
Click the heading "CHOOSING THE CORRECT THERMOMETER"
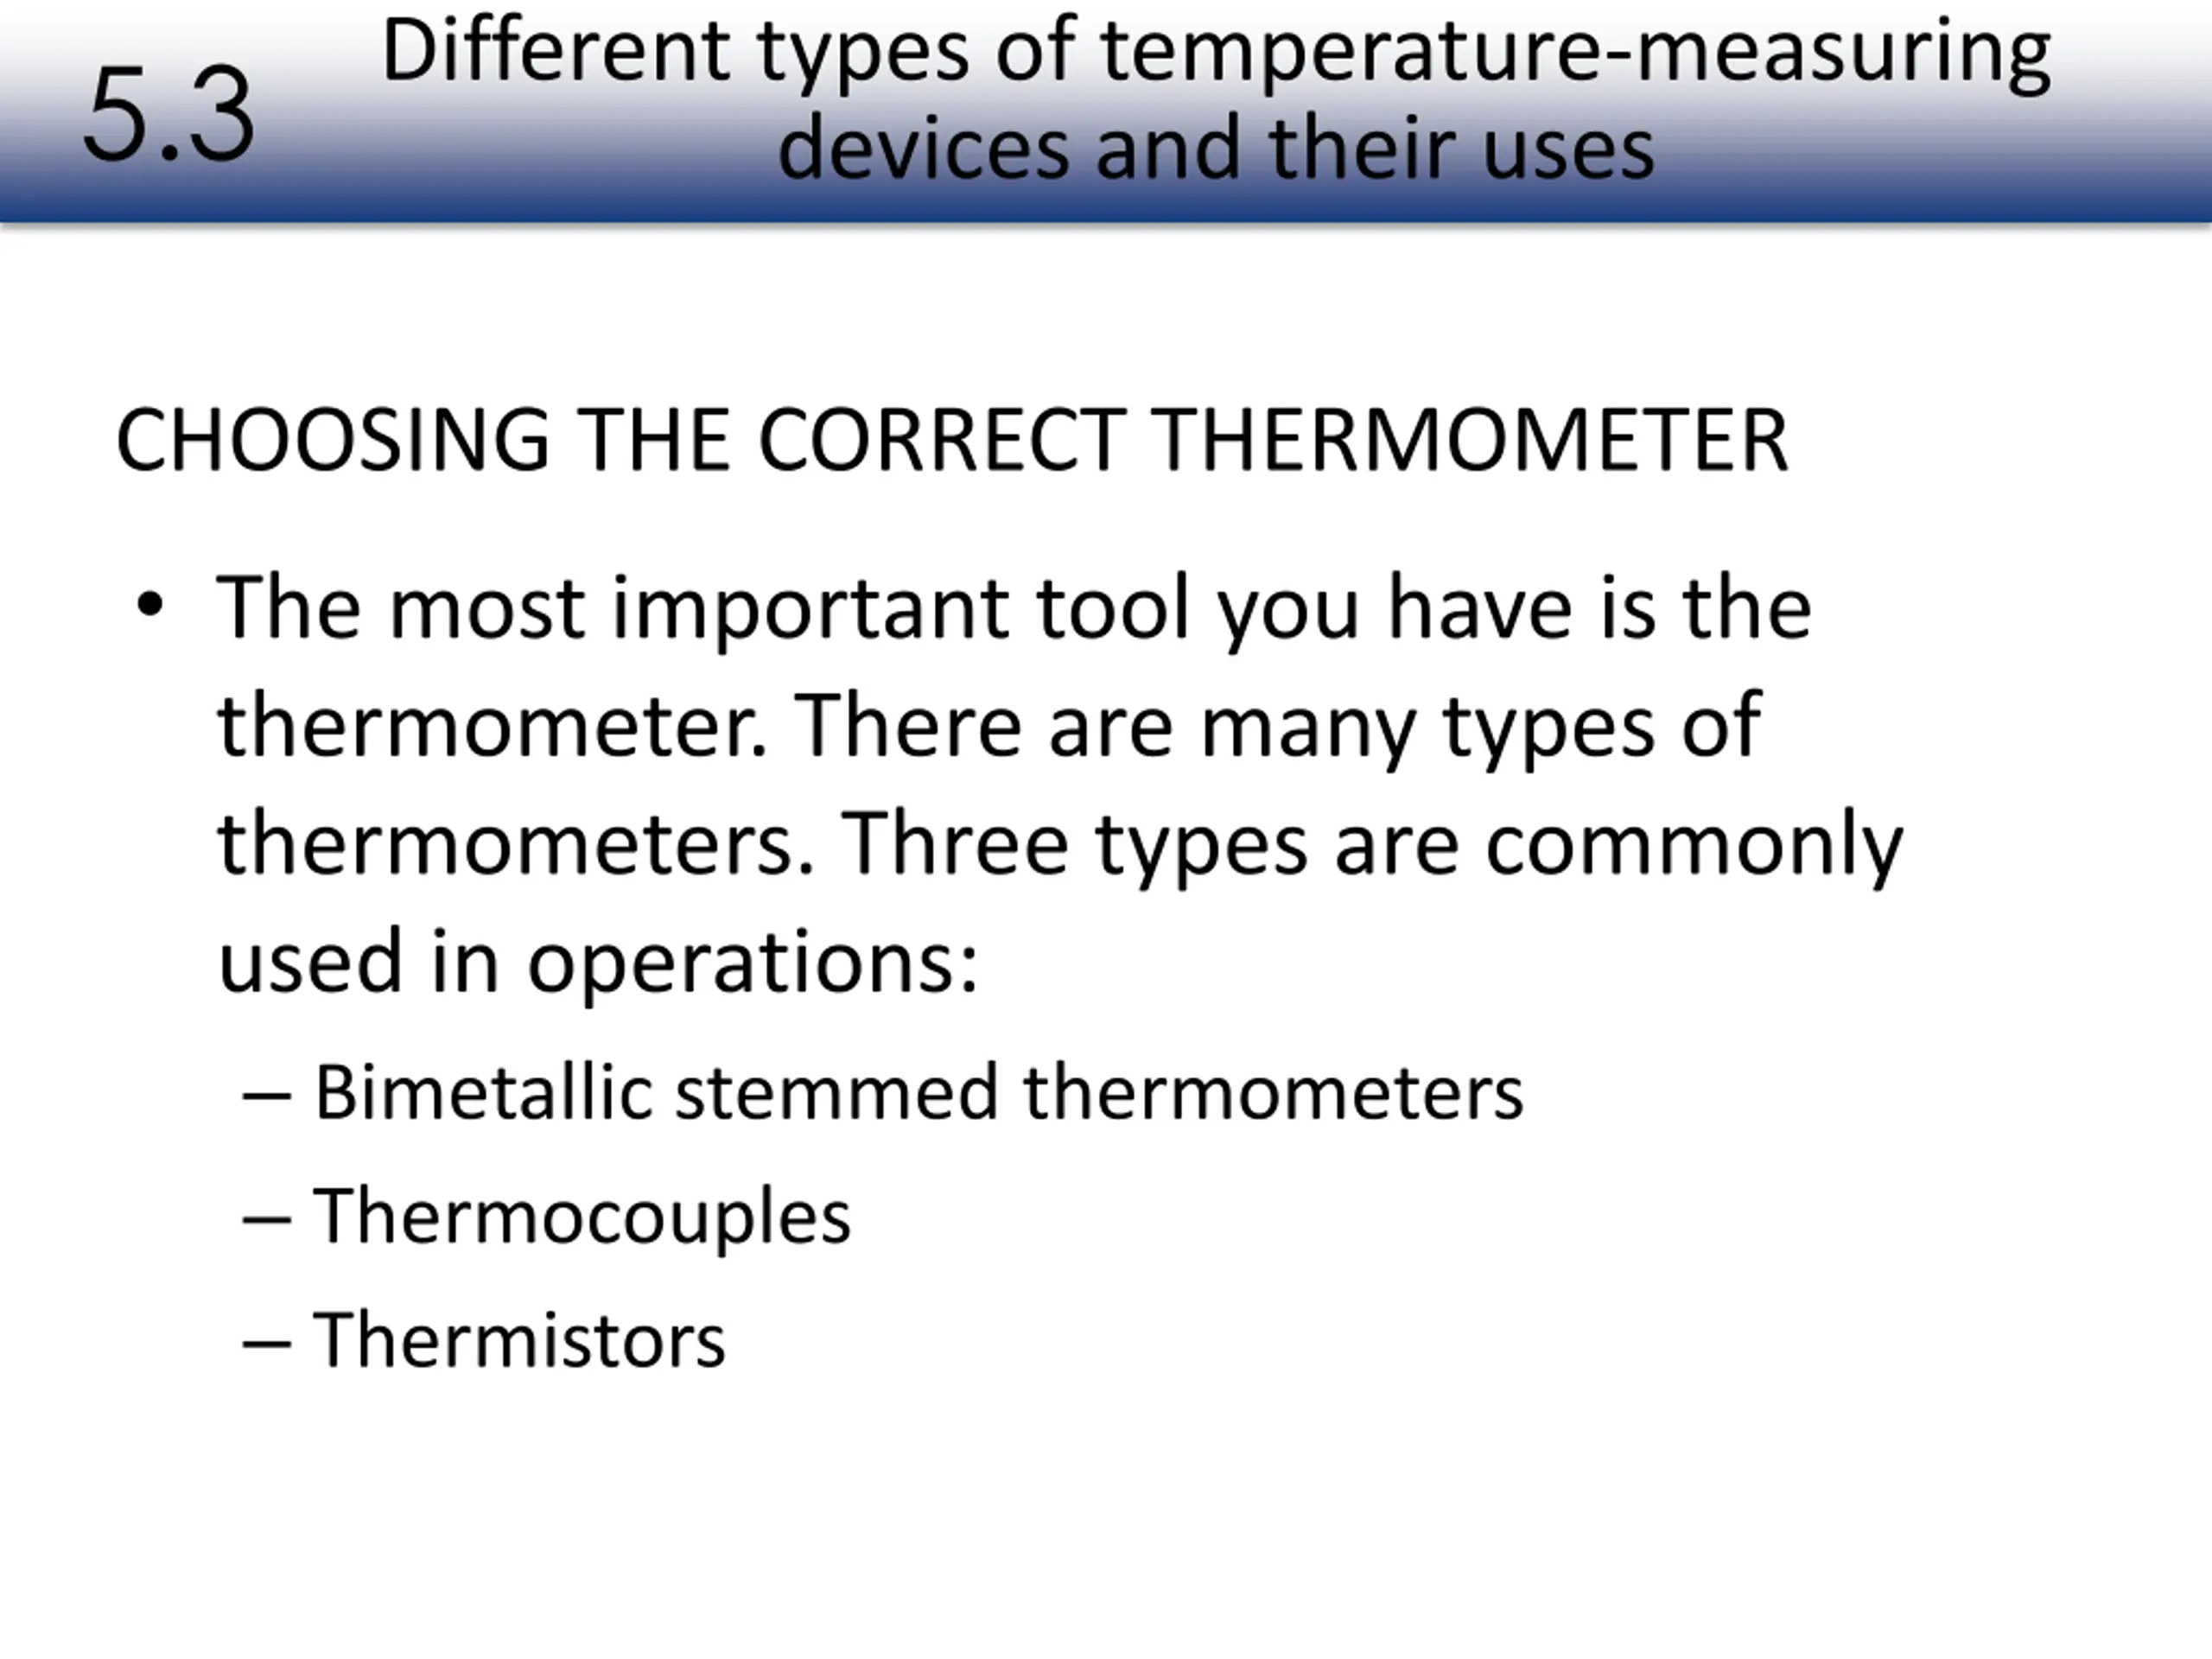951,440
